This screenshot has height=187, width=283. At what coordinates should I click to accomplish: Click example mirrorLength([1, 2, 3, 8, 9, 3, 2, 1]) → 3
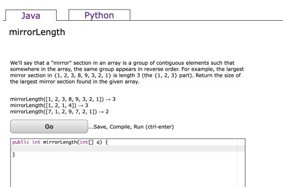[63, 99]
